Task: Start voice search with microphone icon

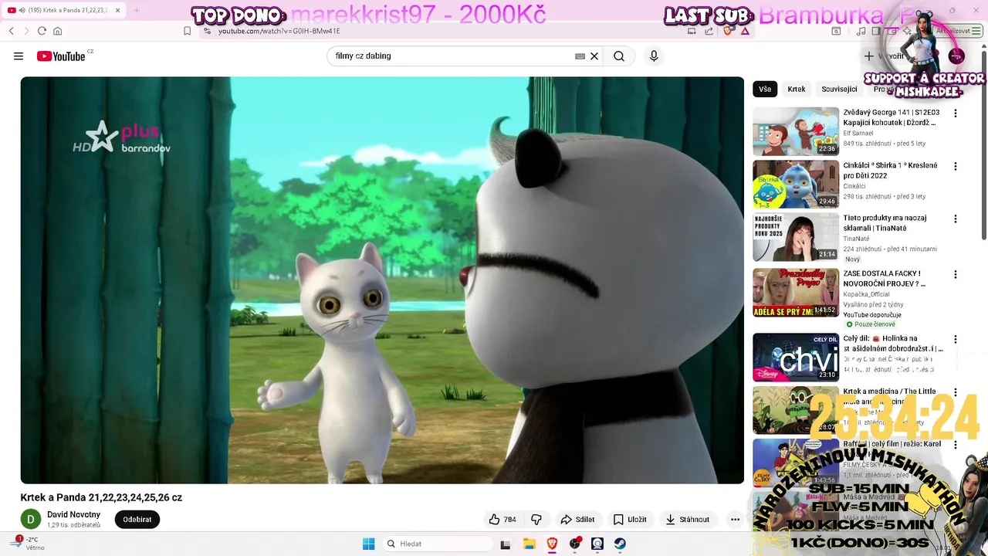Action: coord(654,56)
